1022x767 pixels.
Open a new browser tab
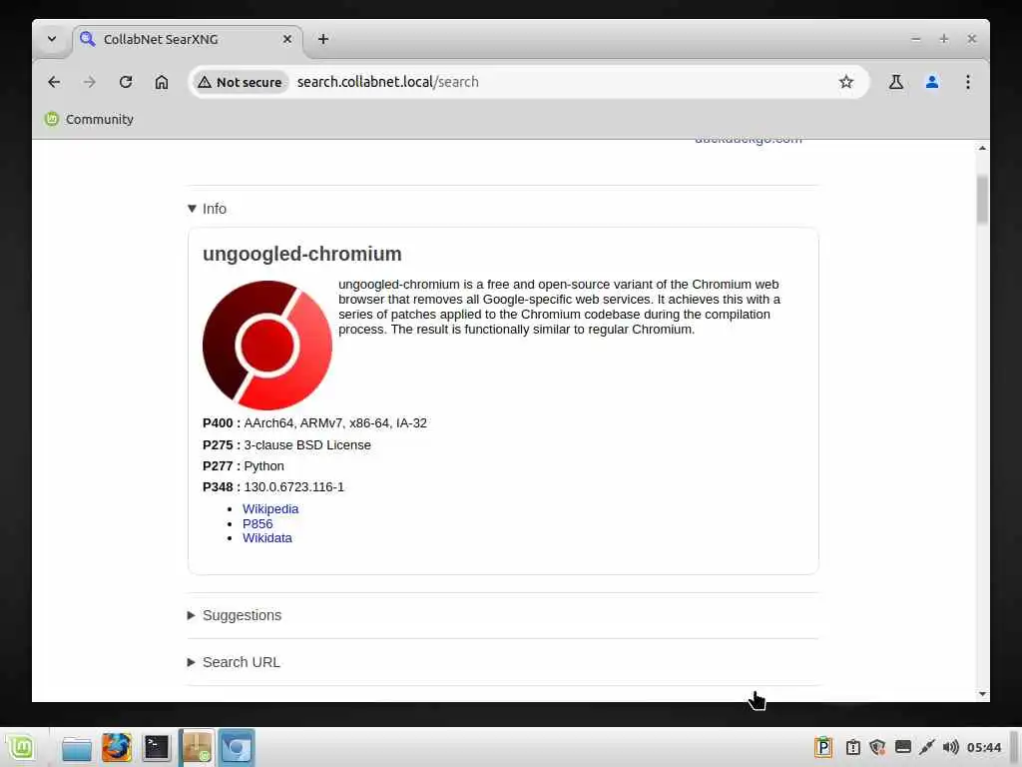pos(323,39)
